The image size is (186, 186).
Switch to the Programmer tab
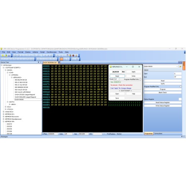point(148,134)
